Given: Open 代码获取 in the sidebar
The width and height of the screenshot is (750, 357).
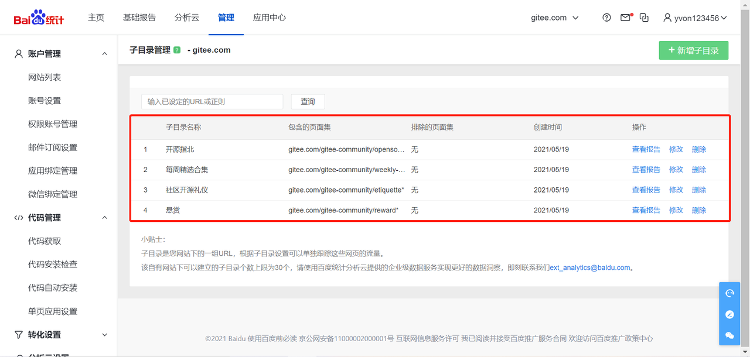Looking at the screenshot, I should pyautogui.click(x=45, y=241).
